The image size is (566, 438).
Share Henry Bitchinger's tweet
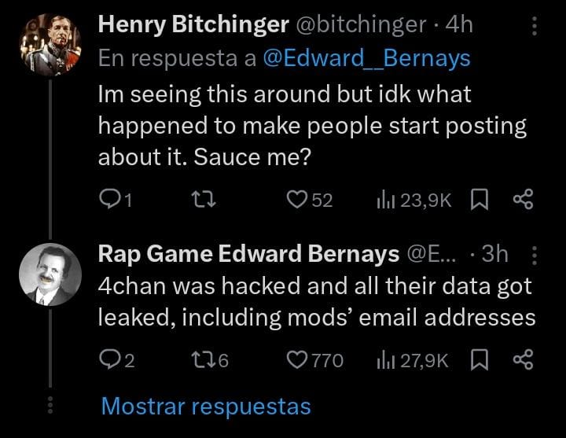pos(523,199)
